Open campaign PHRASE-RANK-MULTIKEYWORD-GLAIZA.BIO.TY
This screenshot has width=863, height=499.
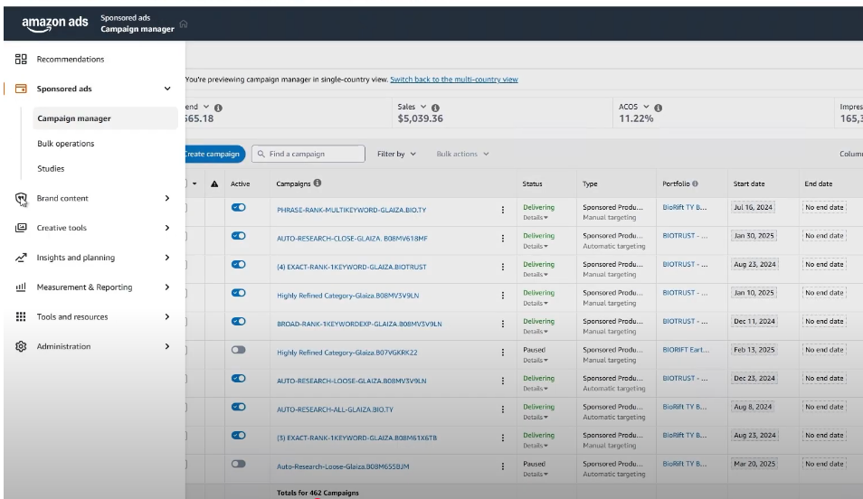pos(352,210)
